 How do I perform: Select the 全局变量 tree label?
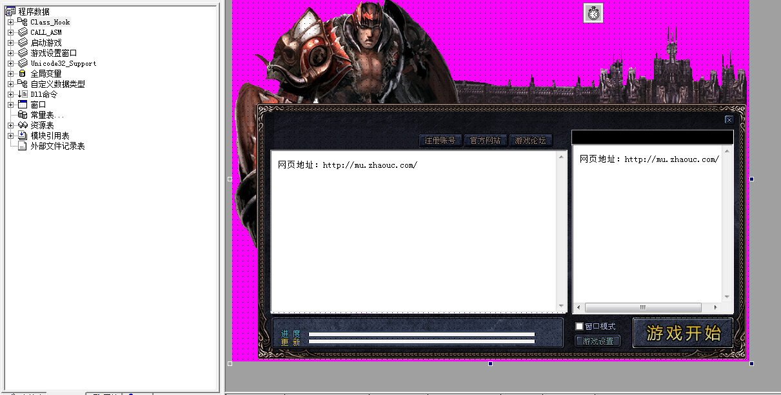click(x=46, y=74)
